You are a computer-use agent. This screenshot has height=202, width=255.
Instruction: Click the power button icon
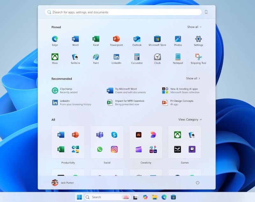[x=197, y=183]
